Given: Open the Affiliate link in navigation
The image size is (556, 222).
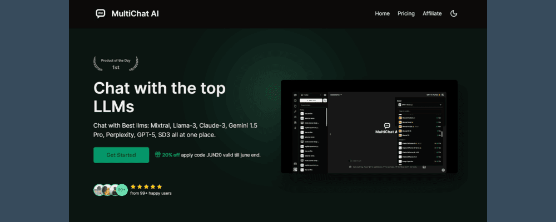Looking at the screenshot, I should pos(432,13).
